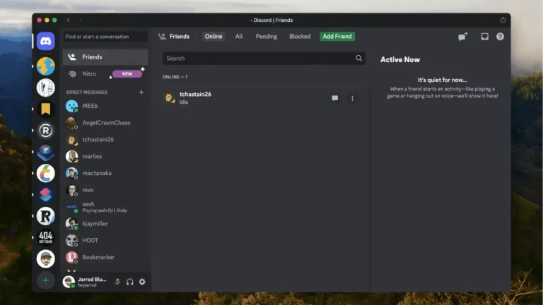Click the magnifier icon in friends search
The height and width of the screenshot is (305, 543).
click(358, 58)
